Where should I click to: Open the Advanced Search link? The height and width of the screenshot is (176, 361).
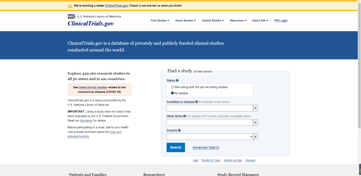pyautogui.click(x=206, y=148)
